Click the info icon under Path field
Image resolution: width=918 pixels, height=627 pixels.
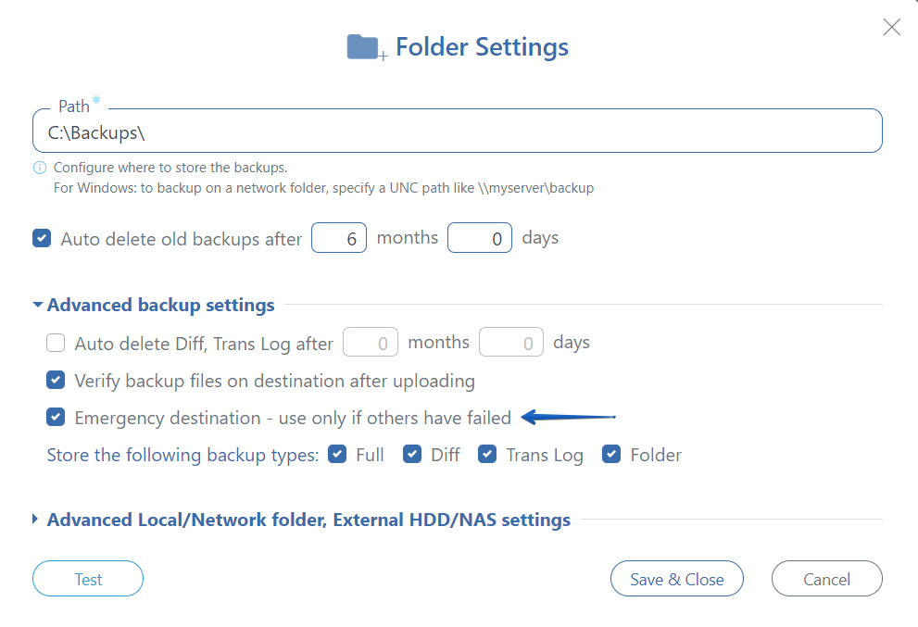(x=39, y=168)
